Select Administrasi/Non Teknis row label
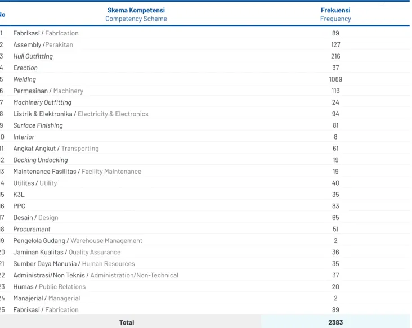This screenshot has width=412, height=328. (96, 275)
